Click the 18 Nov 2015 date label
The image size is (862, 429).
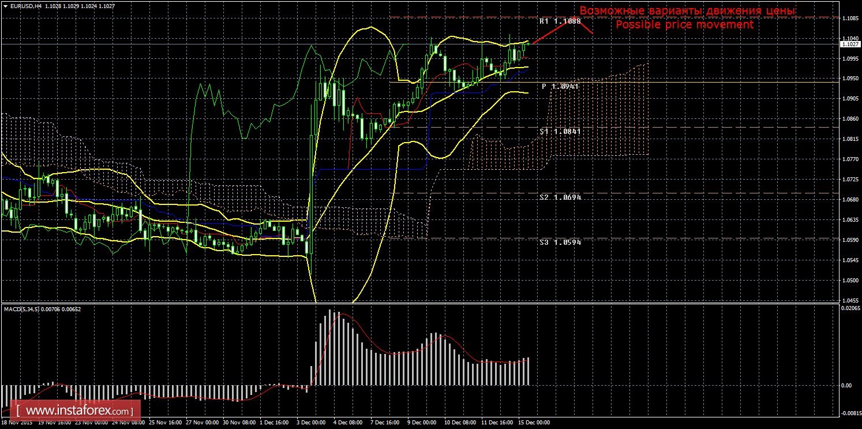[x=16, y=423]
